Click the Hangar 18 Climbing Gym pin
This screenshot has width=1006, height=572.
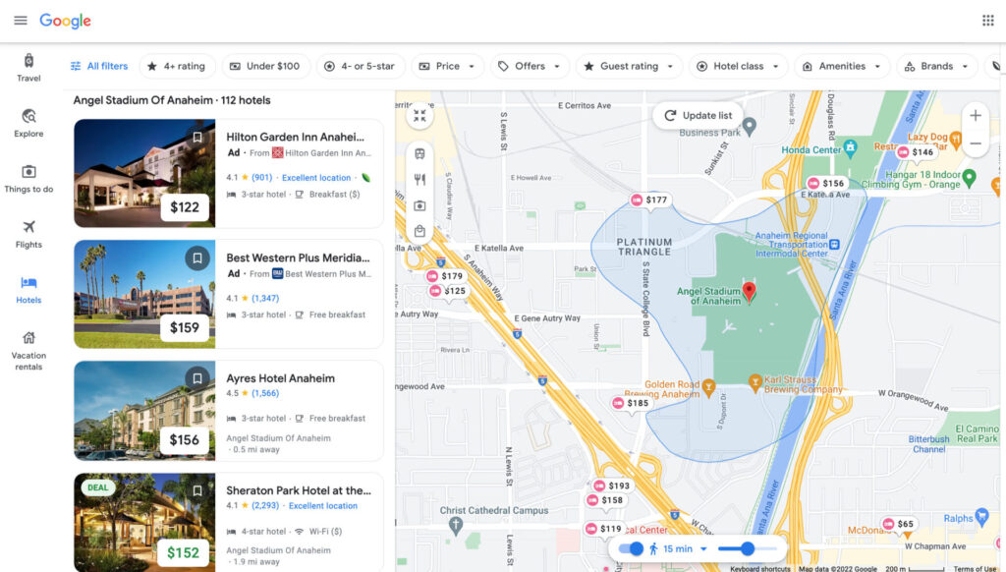pos(970,178)
